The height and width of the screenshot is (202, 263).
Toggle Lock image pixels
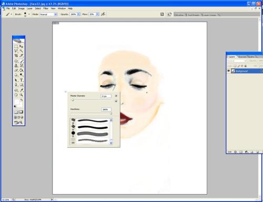pos(238,66)
